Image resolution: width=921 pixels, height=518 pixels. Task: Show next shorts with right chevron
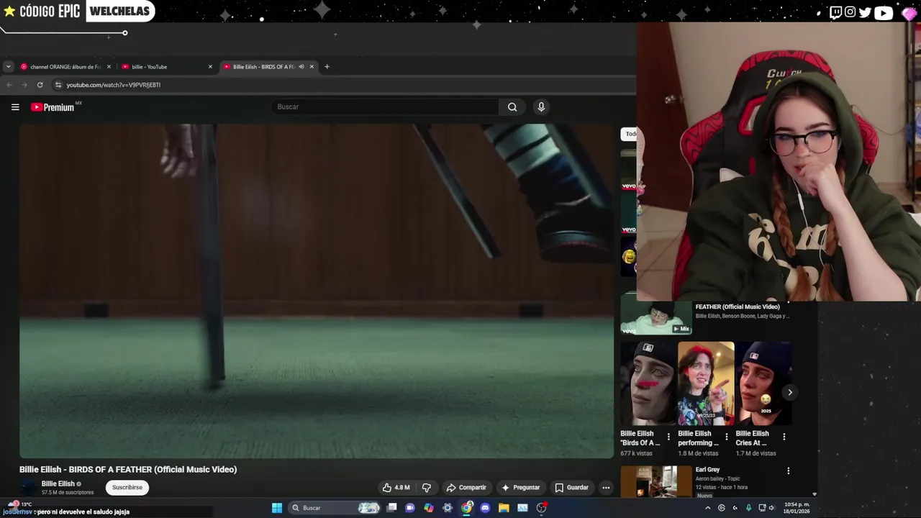pos(790,393)
